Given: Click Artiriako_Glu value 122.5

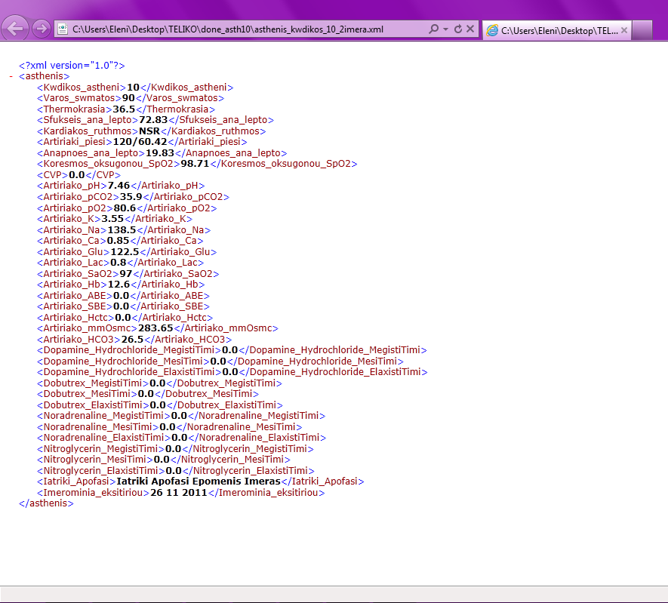Looking at the screenshot, I should tap(125, 252).
